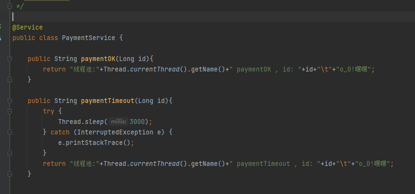Click the paymentTimeout method name in its declaration
Viewport: 415px width, 194px height.
tap(108, 101)
